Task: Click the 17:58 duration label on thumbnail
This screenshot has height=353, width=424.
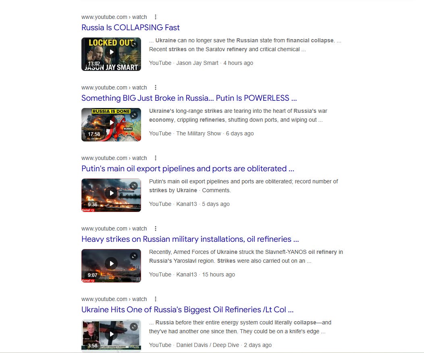Action: [94, 134]
